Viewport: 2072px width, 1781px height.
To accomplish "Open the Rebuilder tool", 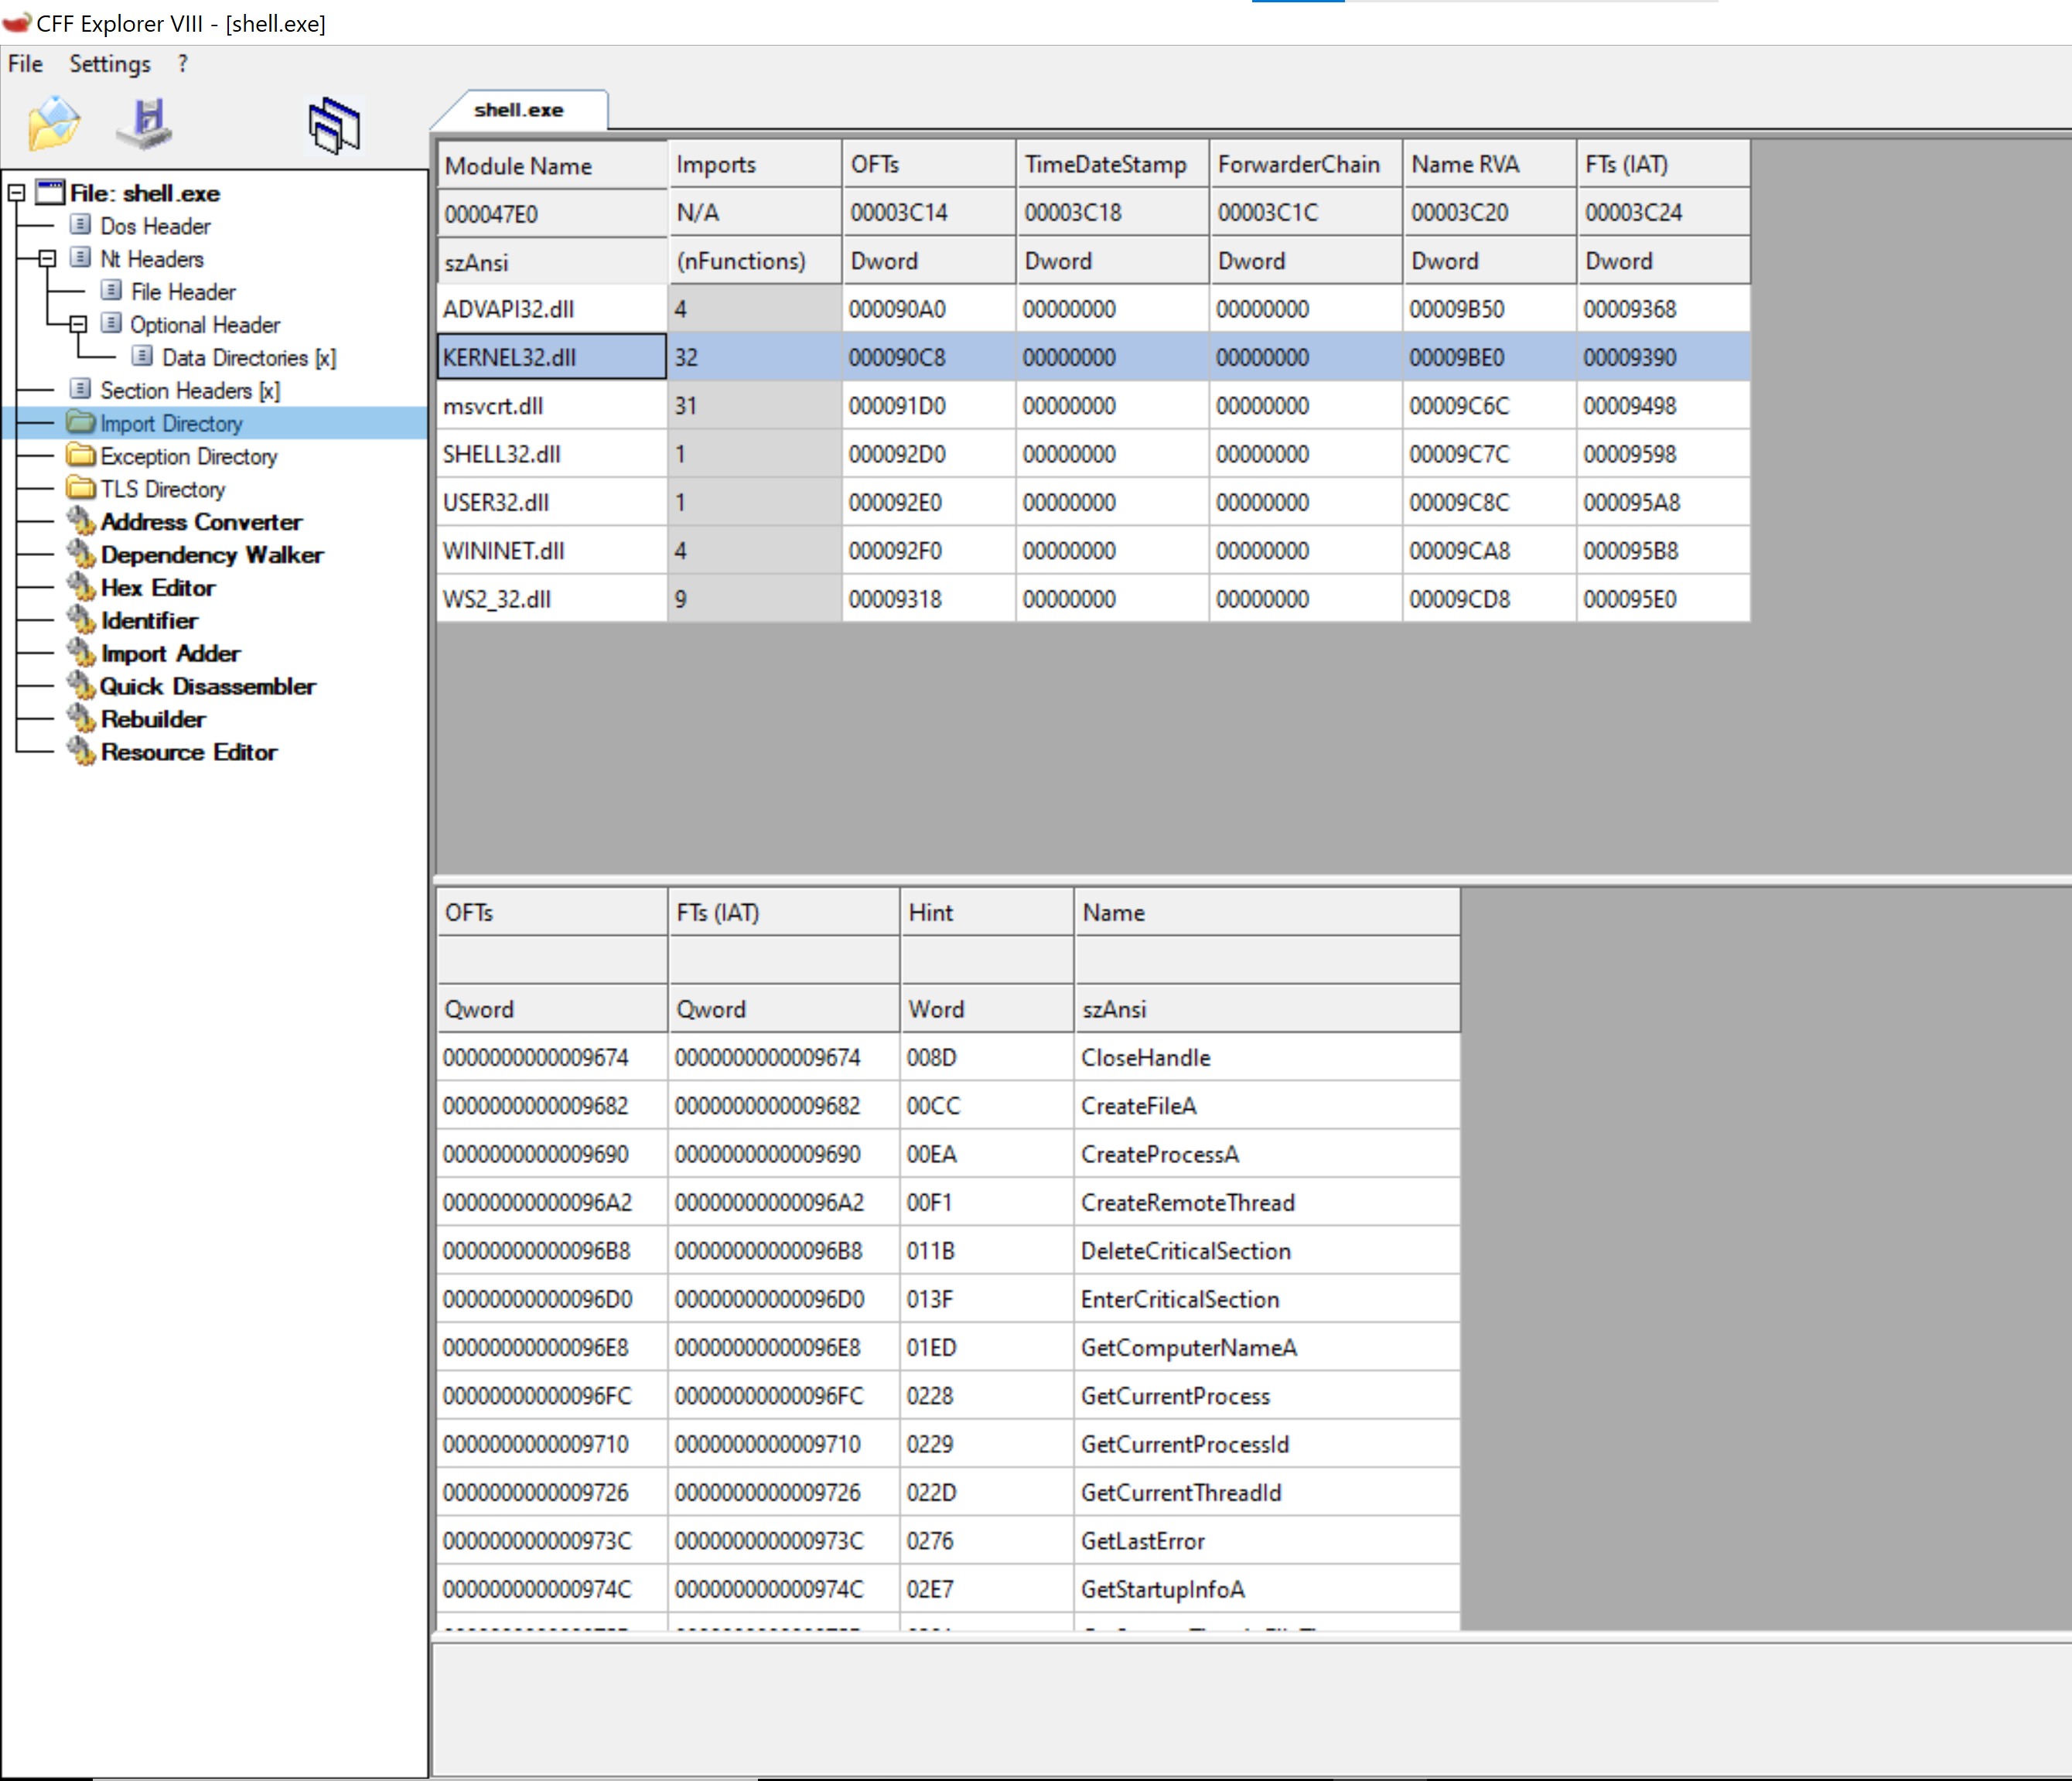I will 153,720.
